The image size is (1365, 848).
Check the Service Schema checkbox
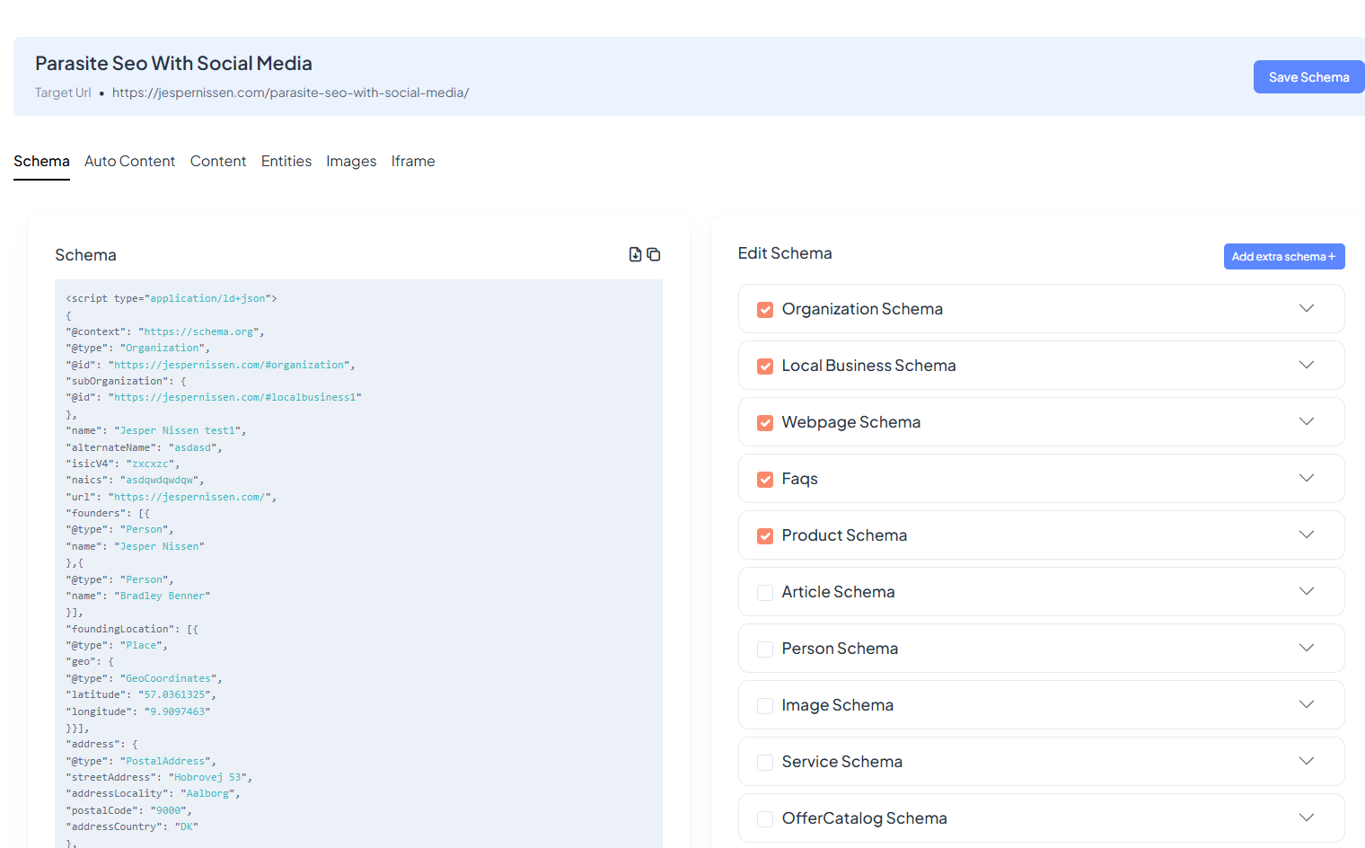[765, 763]
